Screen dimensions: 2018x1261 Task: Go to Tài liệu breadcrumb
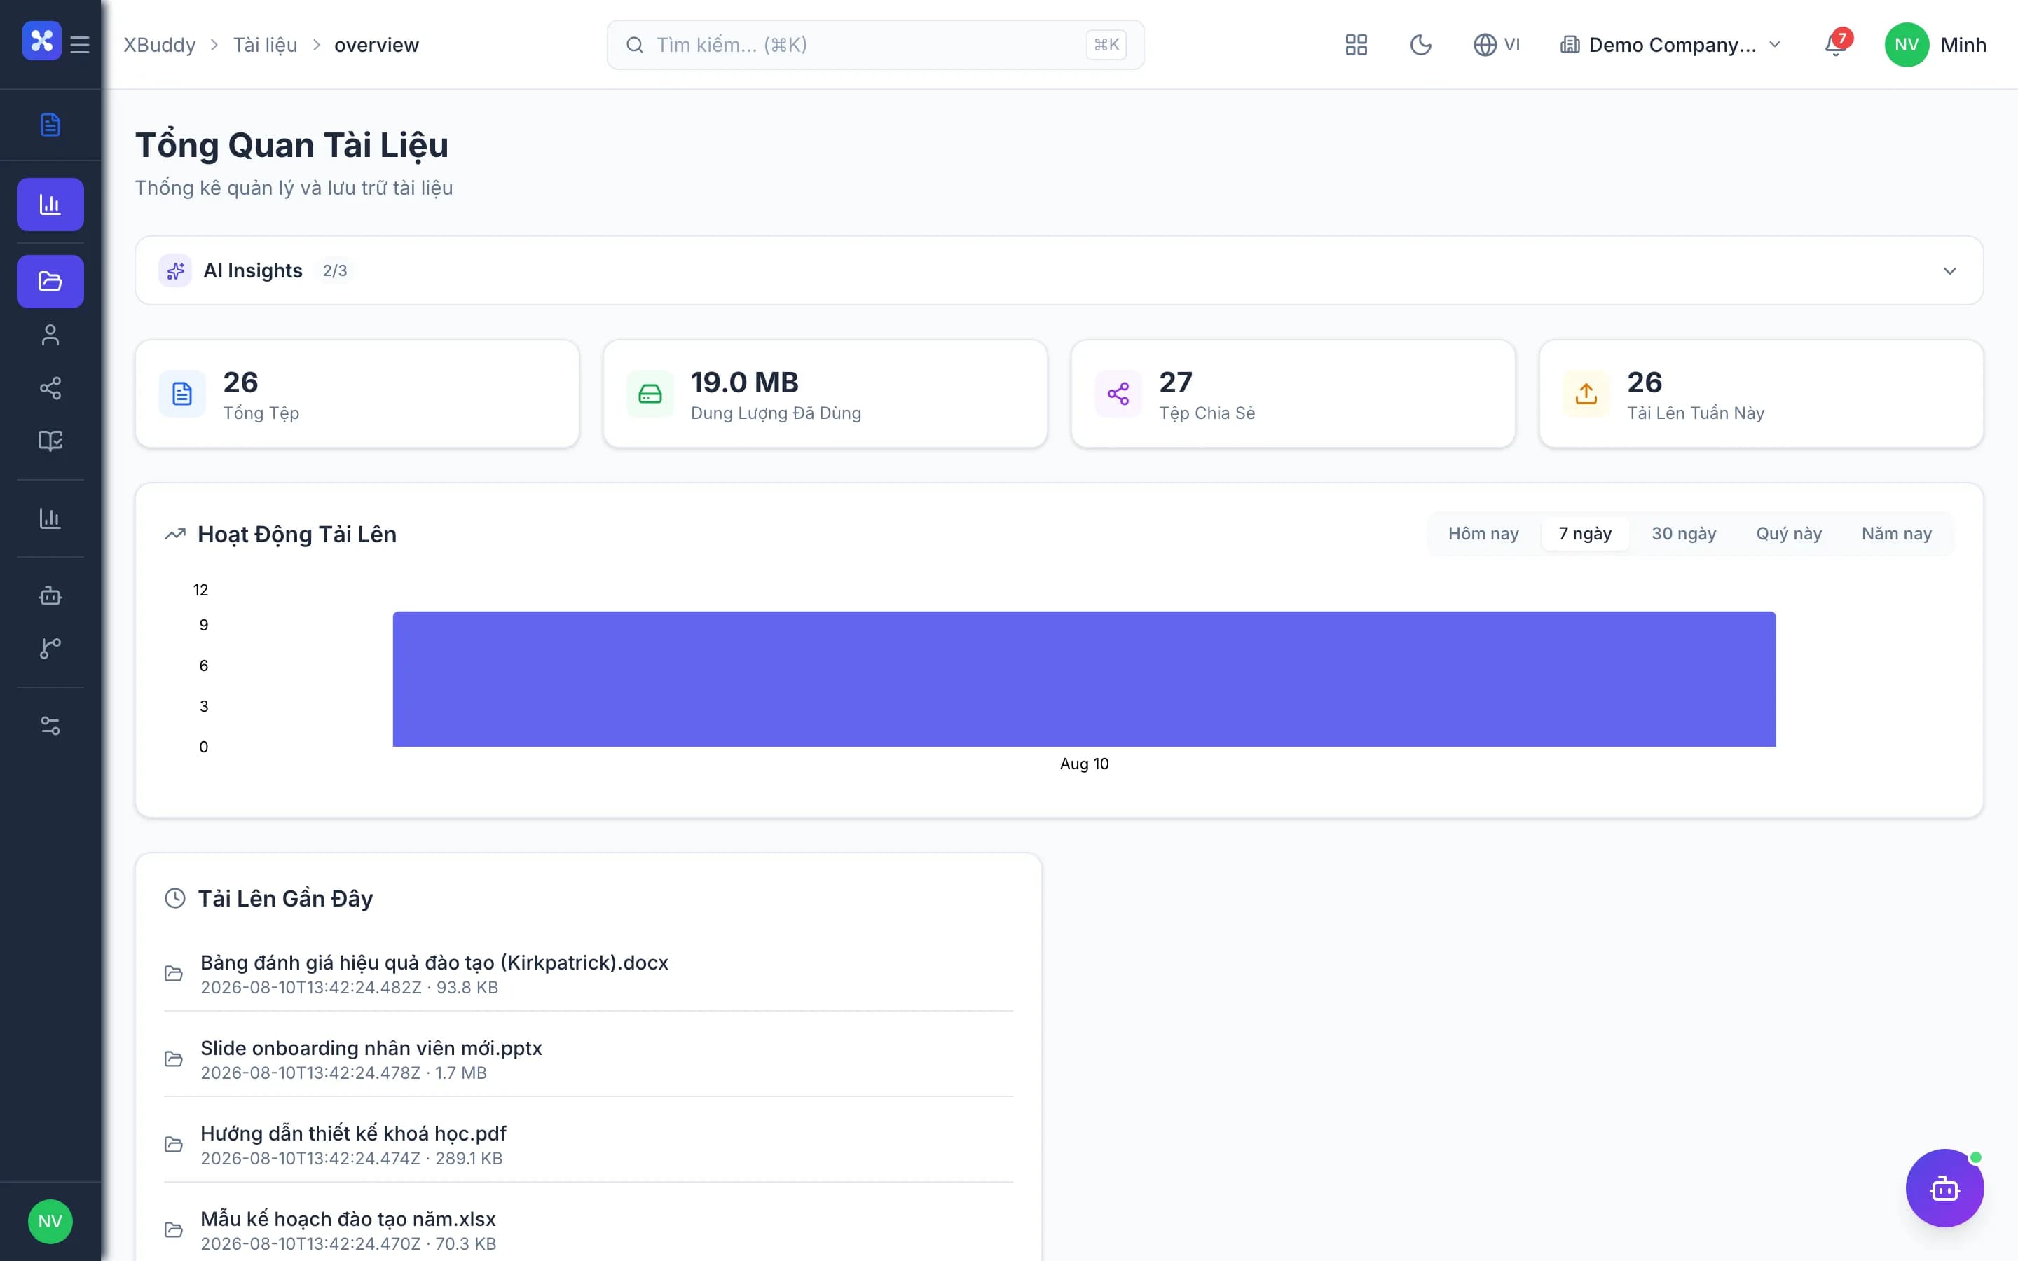(x=265, y=45)
